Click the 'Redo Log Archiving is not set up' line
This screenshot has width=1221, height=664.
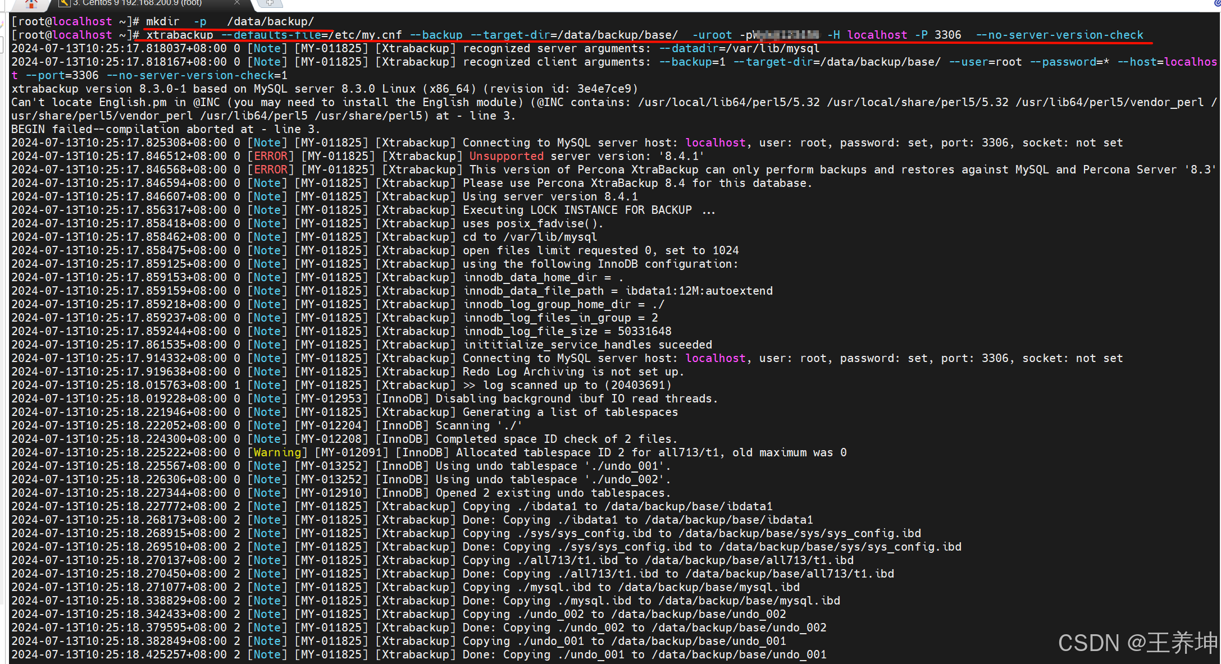point(572,372)
